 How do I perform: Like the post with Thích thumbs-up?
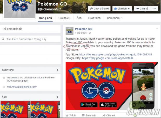71,115
